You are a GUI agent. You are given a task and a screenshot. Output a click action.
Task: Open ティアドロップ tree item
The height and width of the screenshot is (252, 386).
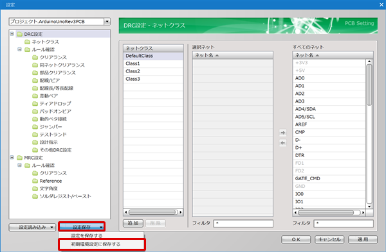(55, 103)
